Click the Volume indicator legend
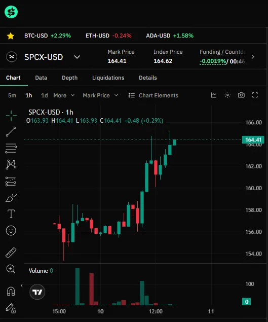The height and width of the screenshot is (322, 268). coord(41,271)
